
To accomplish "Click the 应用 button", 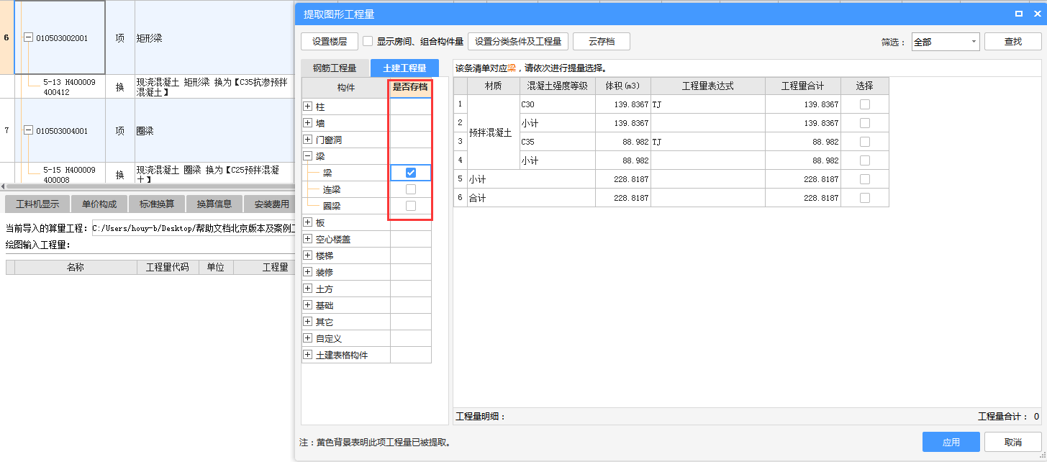I will tap(951, 442).
